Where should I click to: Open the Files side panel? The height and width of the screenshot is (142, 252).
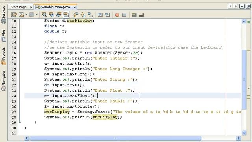point(4,35)
